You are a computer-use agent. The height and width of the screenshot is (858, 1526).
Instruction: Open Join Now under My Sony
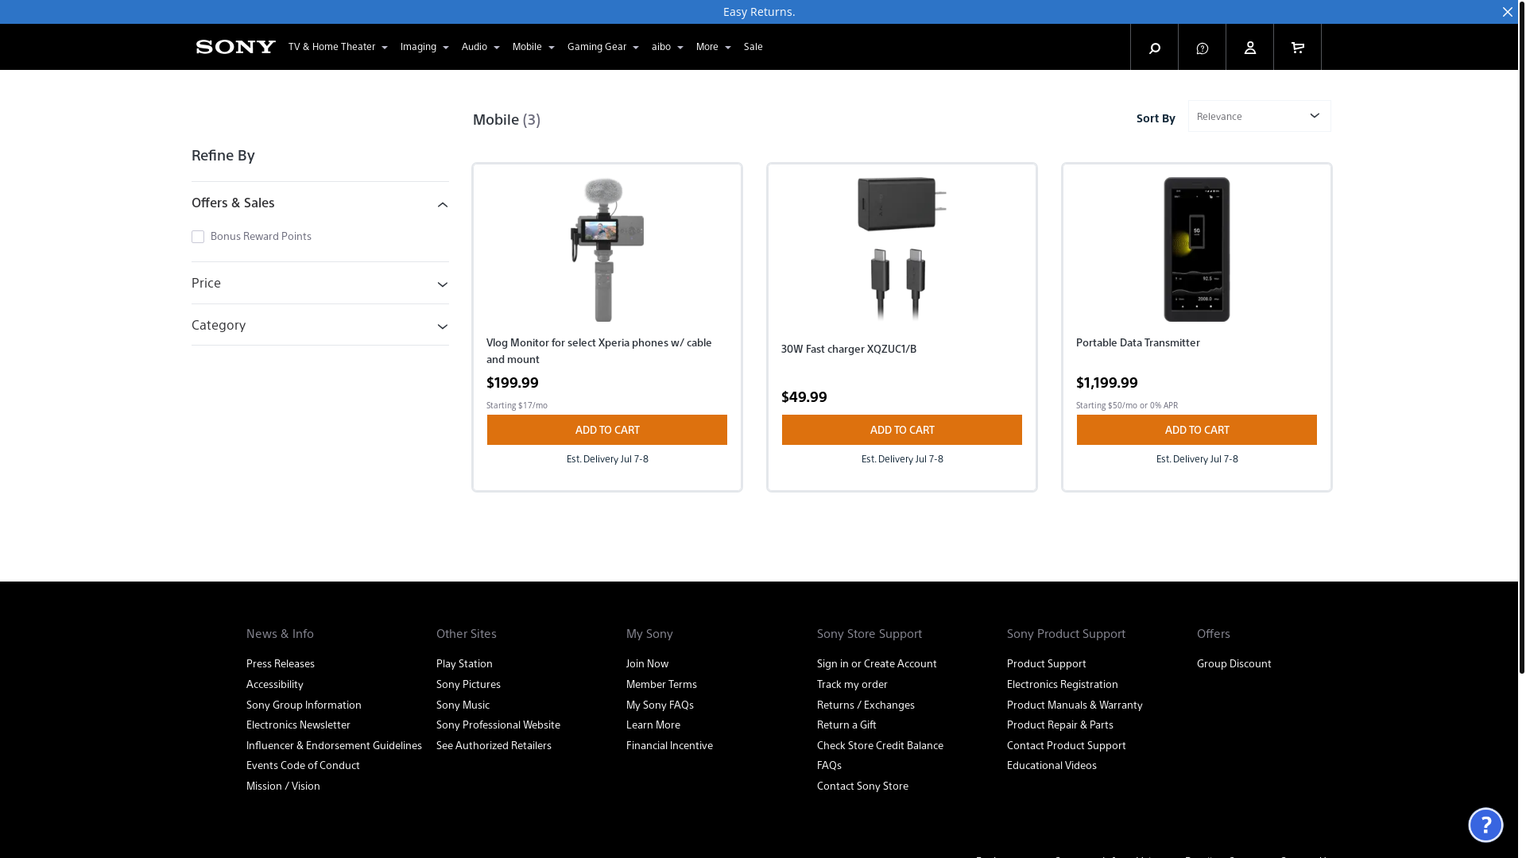coord(647,664)
